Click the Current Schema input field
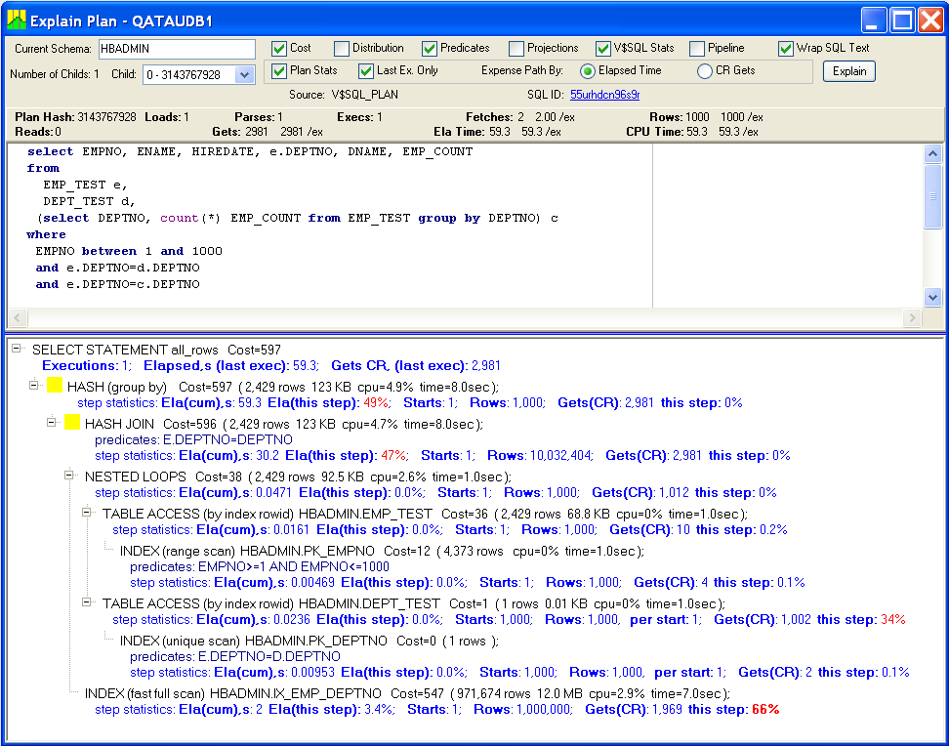 pyautogui.click(x=178, y=49)
